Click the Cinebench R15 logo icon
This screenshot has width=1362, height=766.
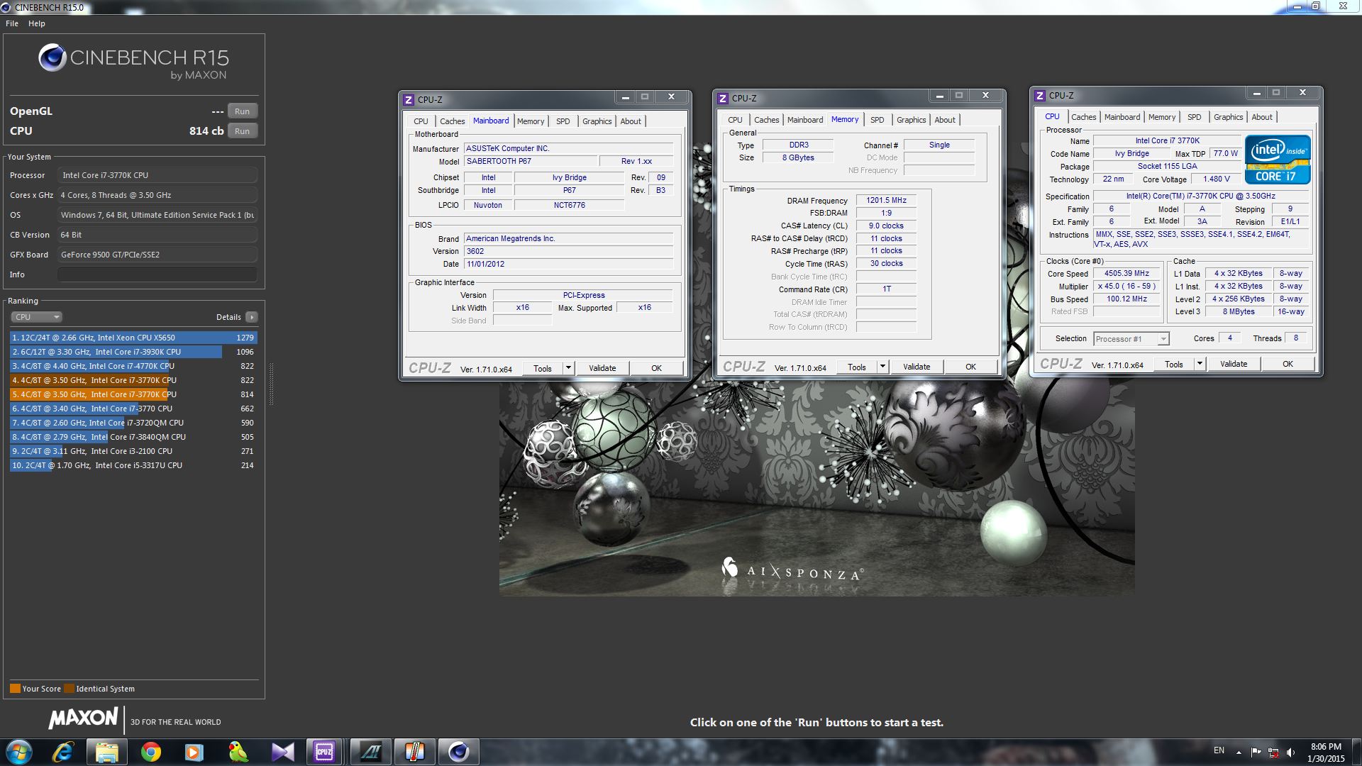pyautogui.click(x=52, y=57)
